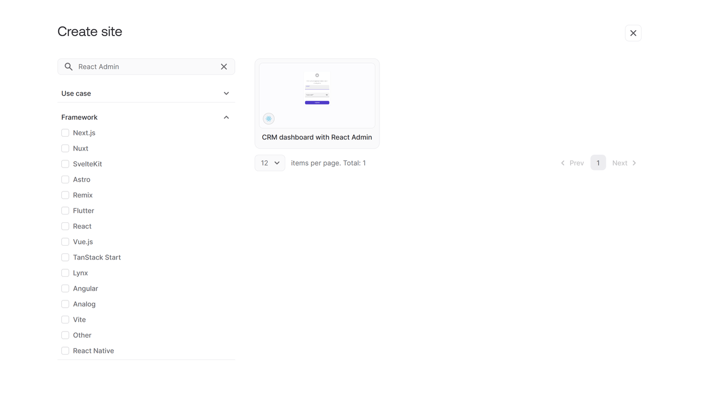This screenshot has height=394, width=701.
Task: Click the search magnifier icon
Action: point(68,67)
